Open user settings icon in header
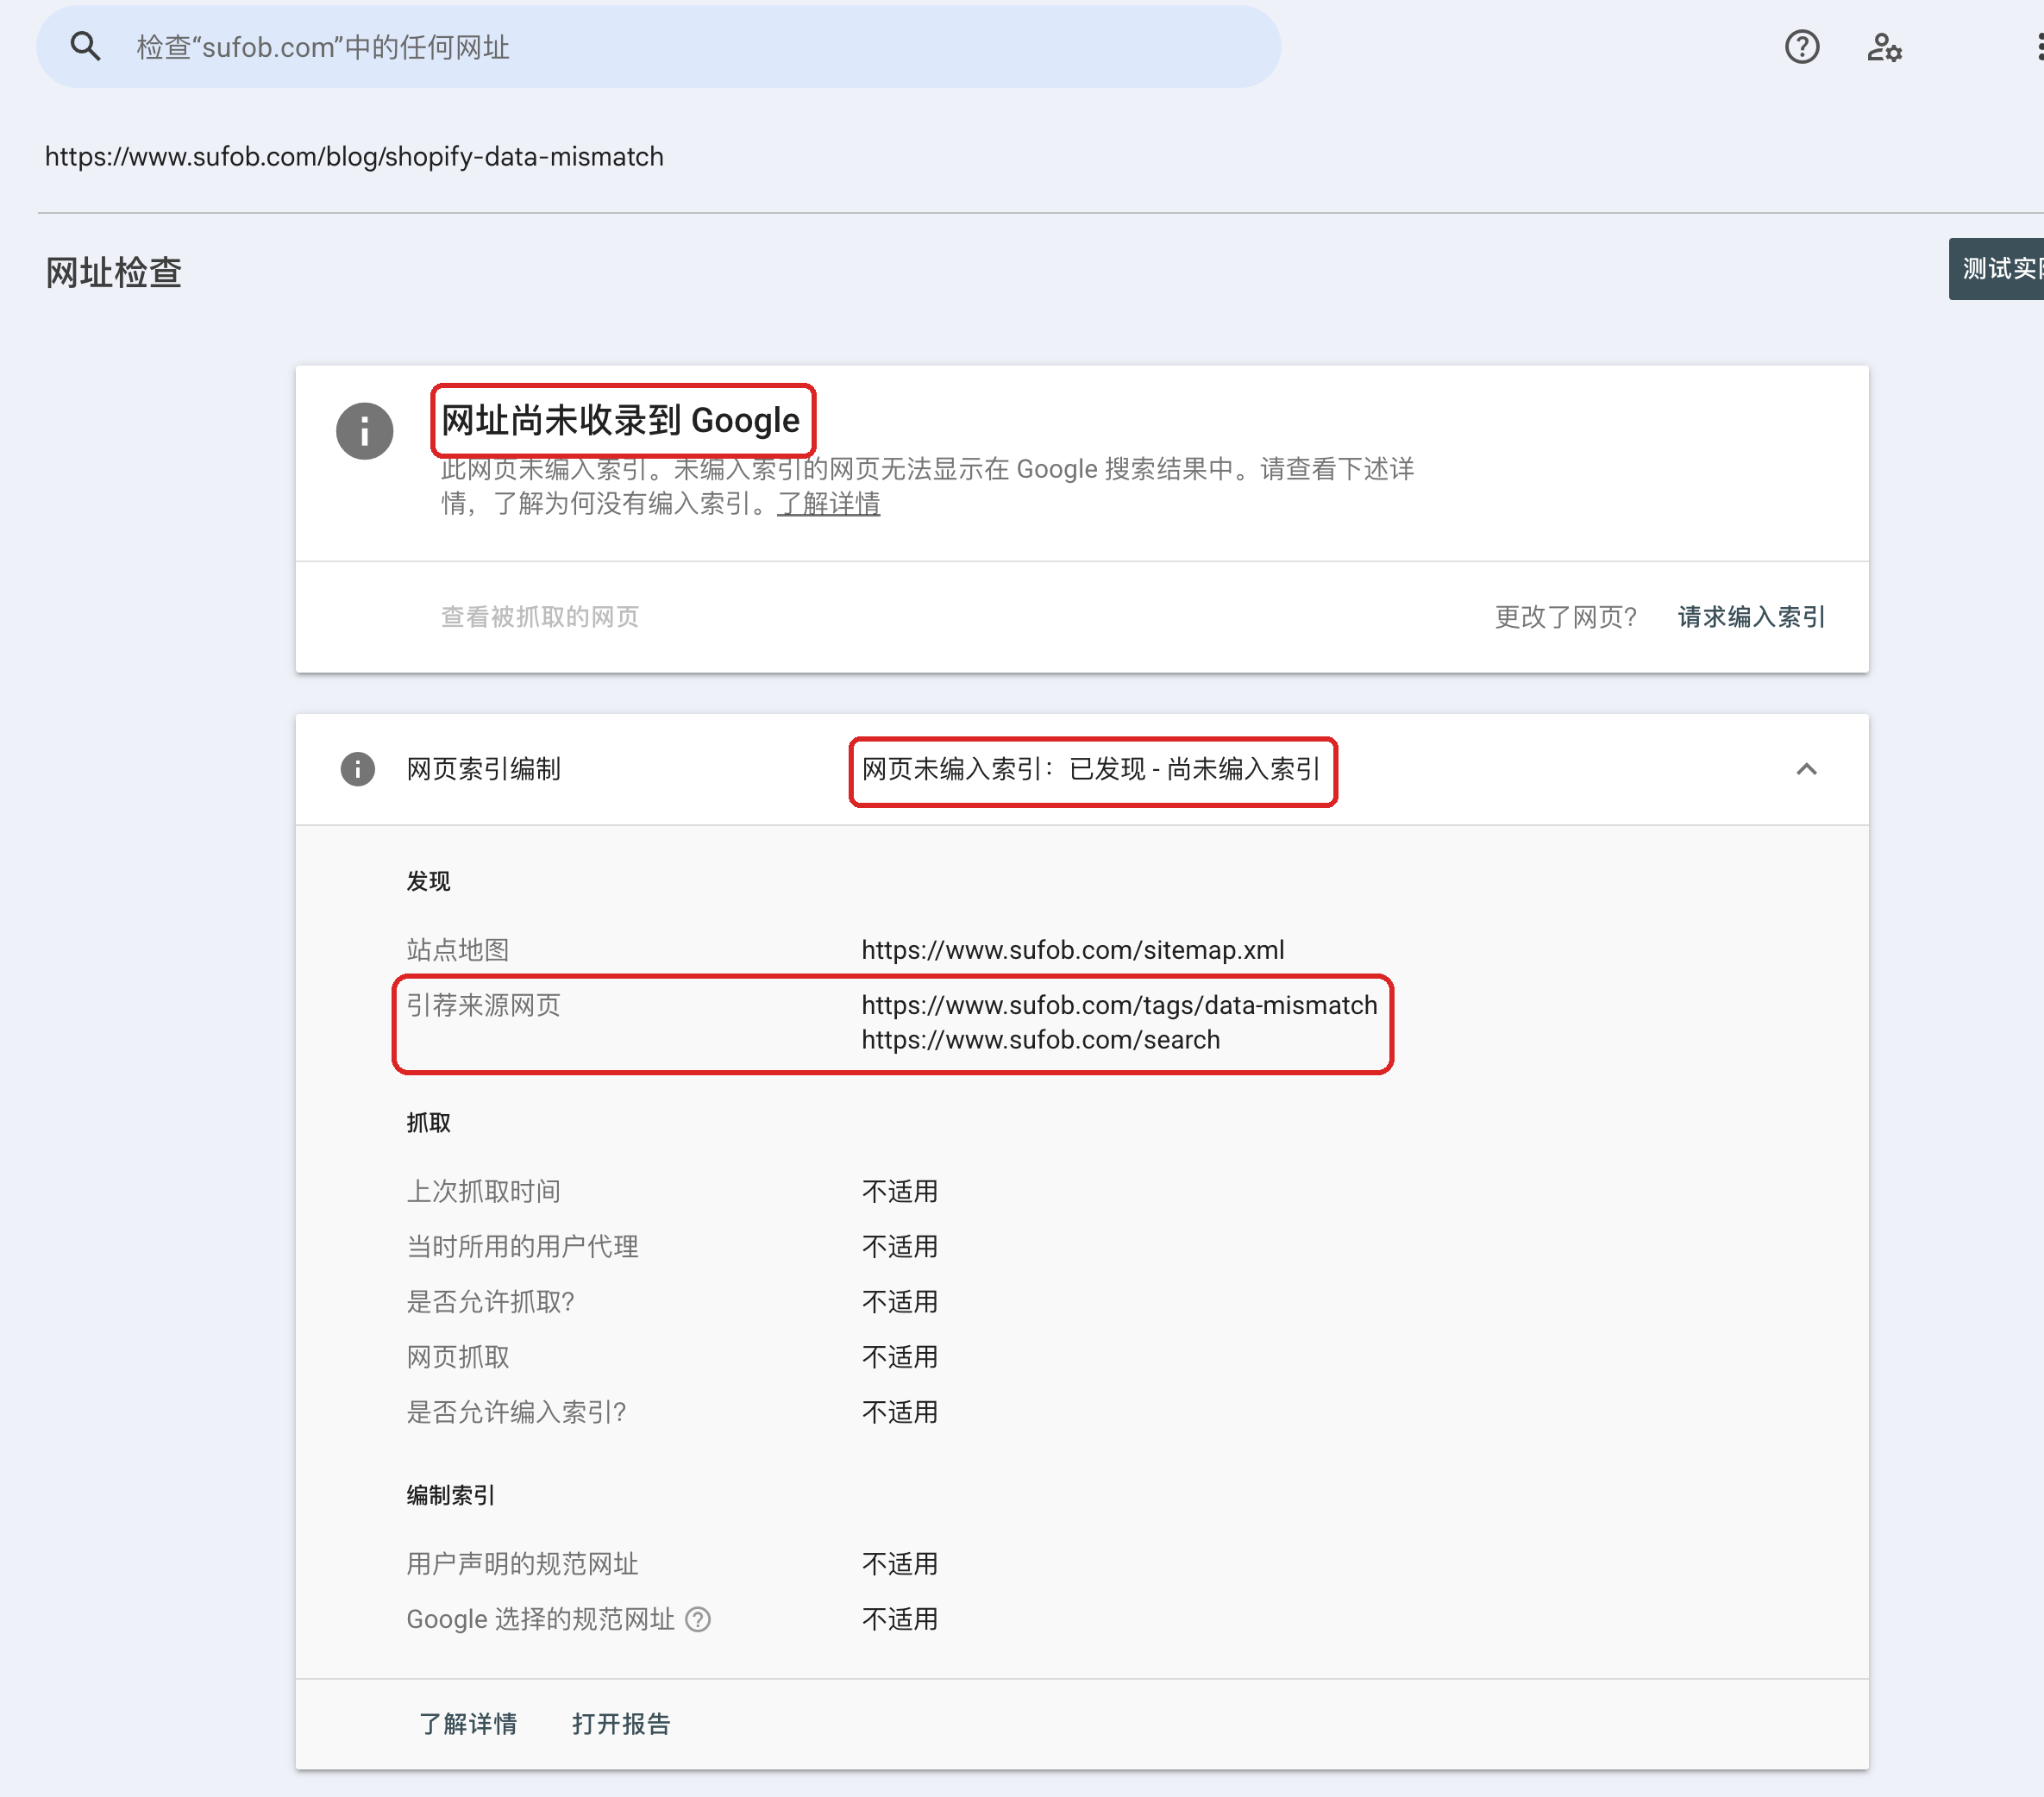 (1884, 47)
